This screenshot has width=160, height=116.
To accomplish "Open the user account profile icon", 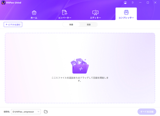I will [125, 3].
